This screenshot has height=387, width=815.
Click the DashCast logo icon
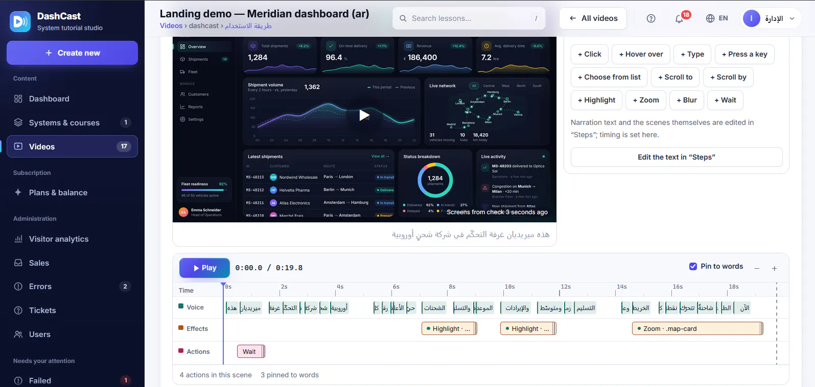click(20, 21)
